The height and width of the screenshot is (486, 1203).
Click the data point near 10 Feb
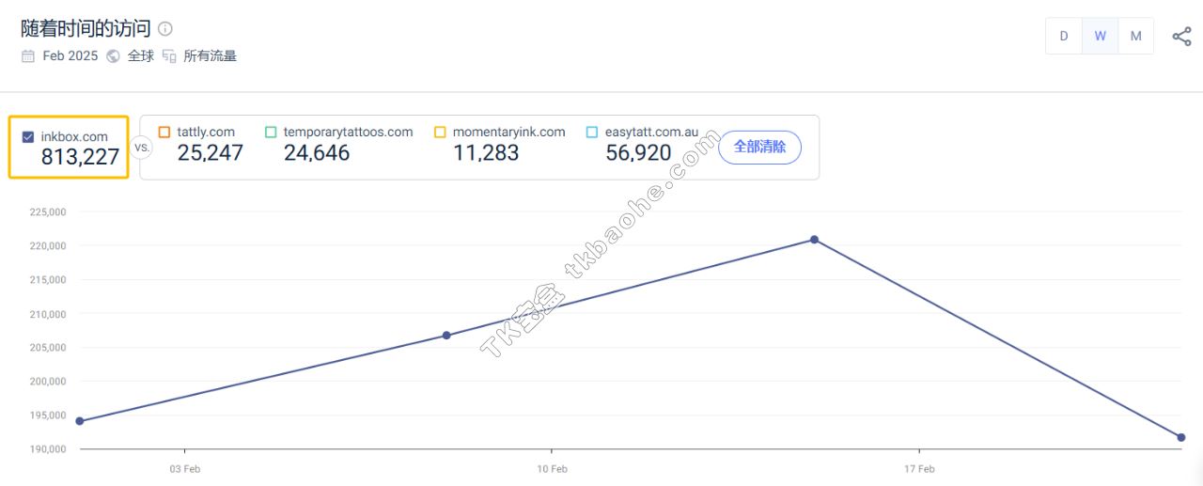(x=446, y=336)
